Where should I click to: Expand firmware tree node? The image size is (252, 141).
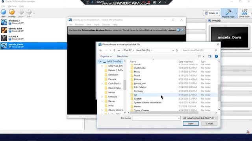[x=102, y=97]
